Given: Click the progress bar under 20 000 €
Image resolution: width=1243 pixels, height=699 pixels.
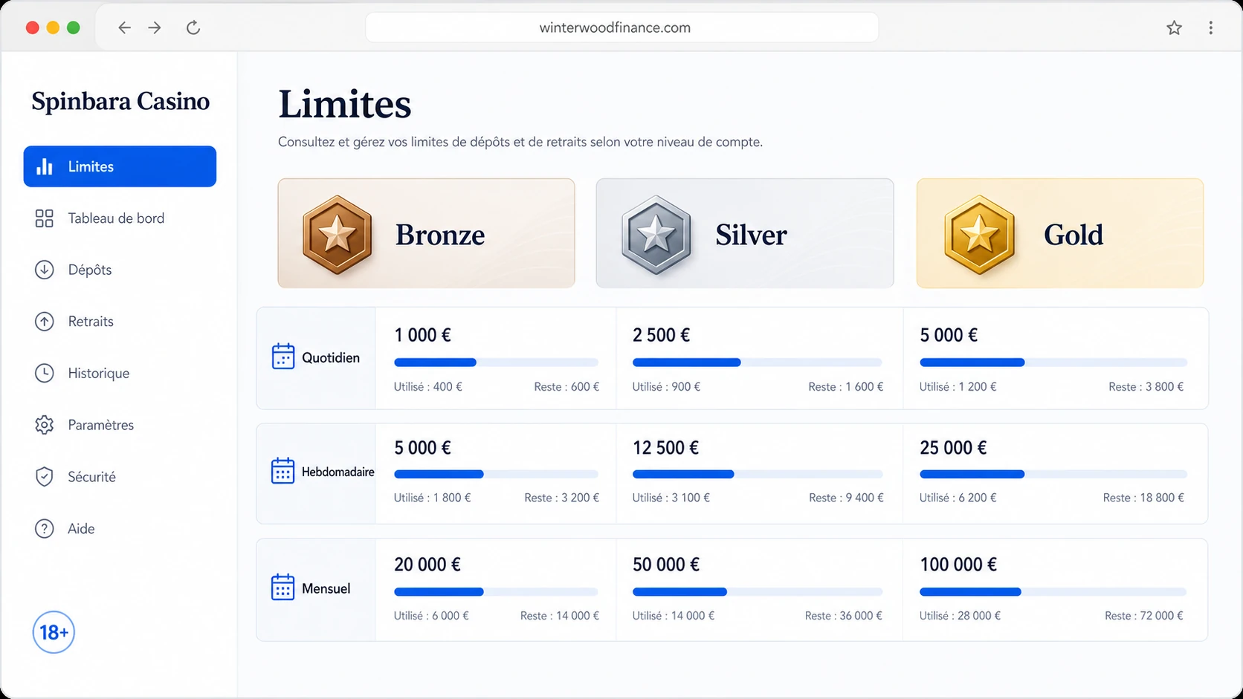Looking at the screenshot, I should [x=496, y=592].
